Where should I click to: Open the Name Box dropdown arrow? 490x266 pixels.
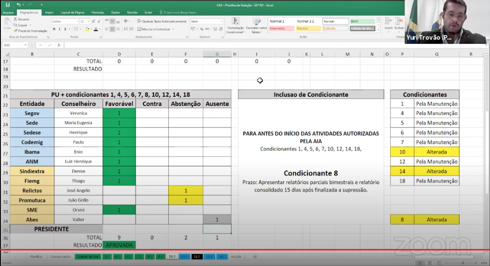coord(26,45)
